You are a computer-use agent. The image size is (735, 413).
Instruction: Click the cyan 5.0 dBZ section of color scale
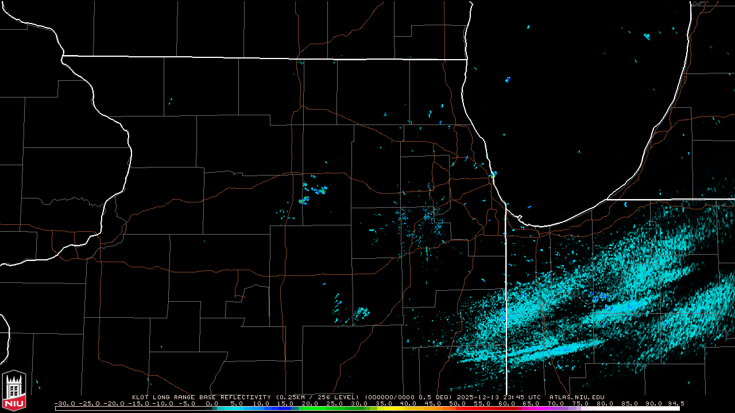(x=235, y=408)
